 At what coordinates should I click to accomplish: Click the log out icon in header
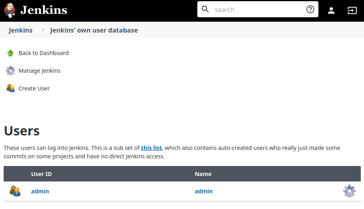(x=352, y=10)
